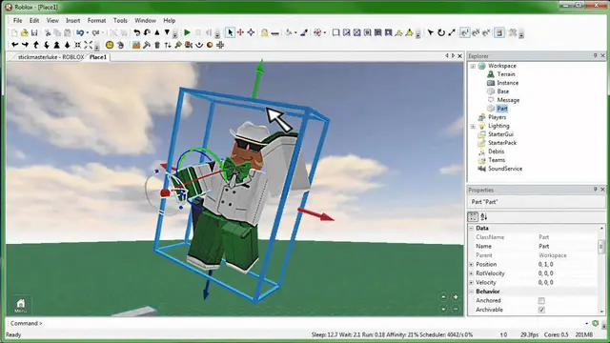This screenshot has width=610, height=343.
Task: Click the viewport zoom-out minus button
Action: pos(456,309)
